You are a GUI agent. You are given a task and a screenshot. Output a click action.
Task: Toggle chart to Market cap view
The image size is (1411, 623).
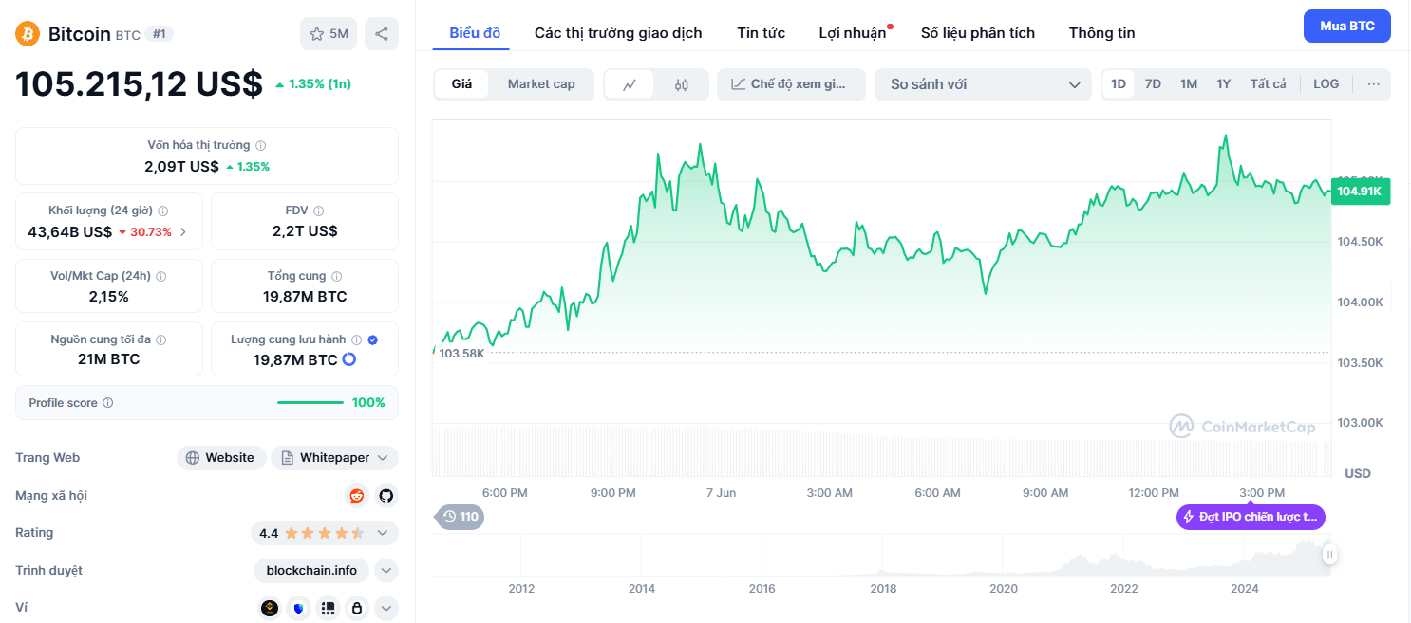541,84
